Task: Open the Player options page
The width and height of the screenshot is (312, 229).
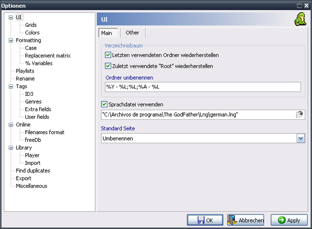Action: (32, 156)
